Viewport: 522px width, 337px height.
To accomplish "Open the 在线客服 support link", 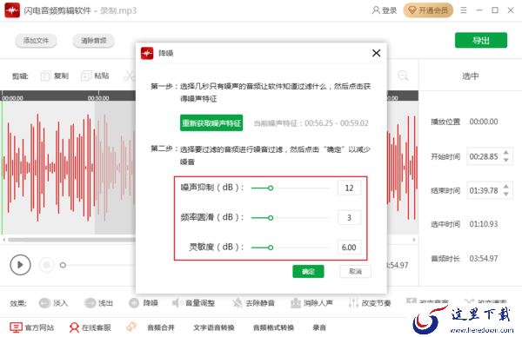I will click(90, 327).
